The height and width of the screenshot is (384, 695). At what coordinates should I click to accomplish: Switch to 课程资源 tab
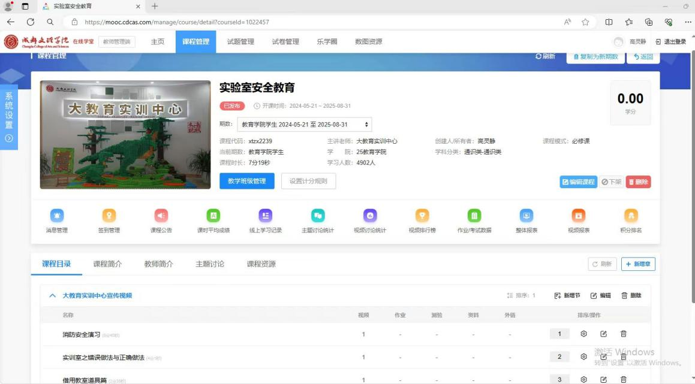261,264
